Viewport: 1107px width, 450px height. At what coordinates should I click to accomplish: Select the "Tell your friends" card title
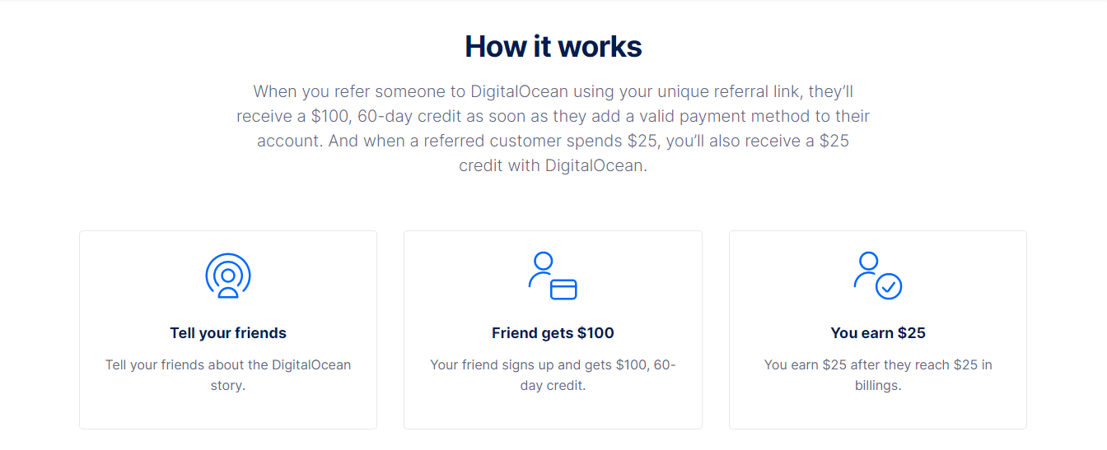pyautogui.click(x=228, y=333)
